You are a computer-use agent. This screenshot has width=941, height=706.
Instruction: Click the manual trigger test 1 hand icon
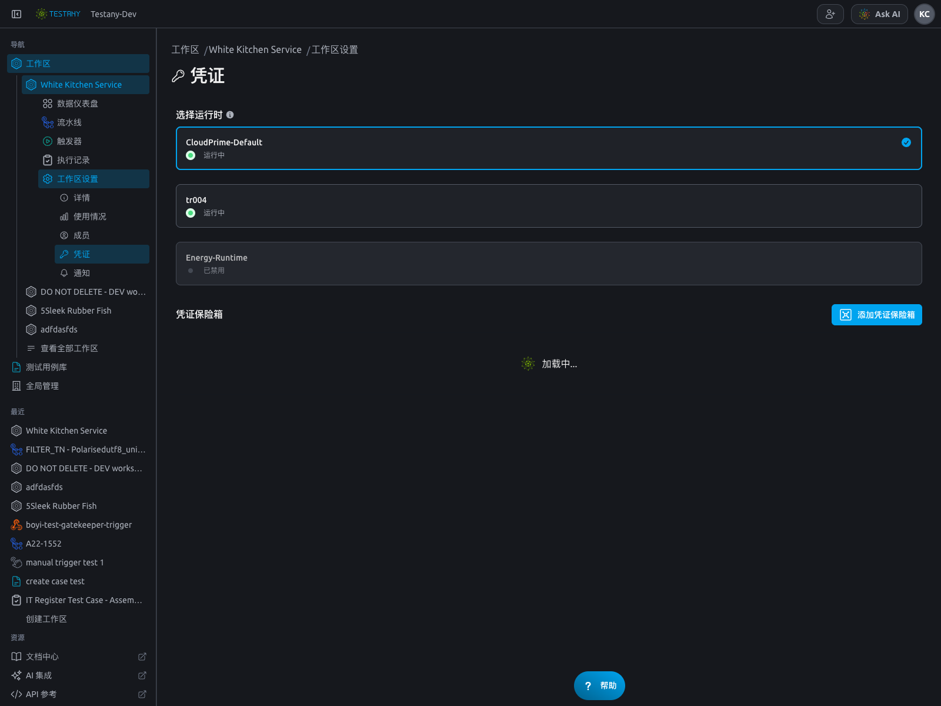pyautogui.click(x=16, y=562)
